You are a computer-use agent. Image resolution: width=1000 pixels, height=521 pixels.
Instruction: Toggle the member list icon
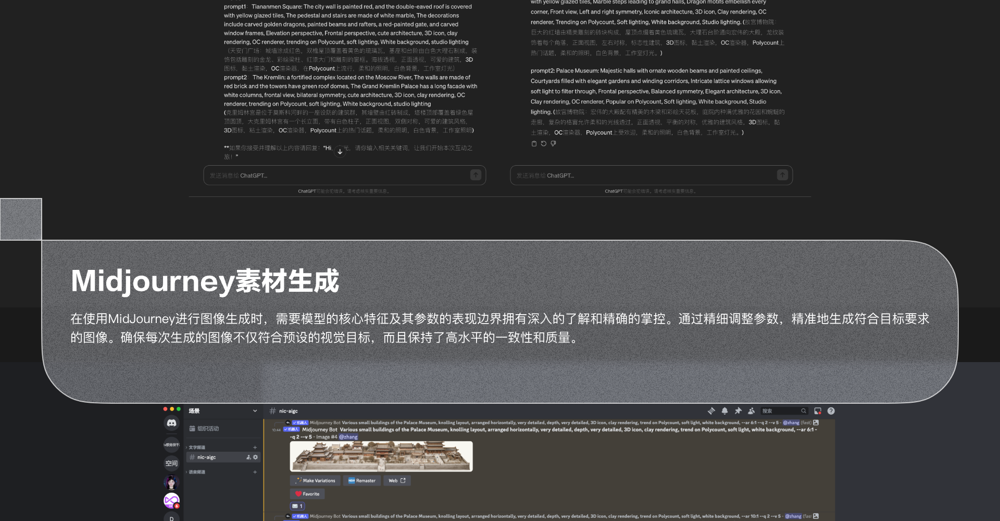coord(751,411)
